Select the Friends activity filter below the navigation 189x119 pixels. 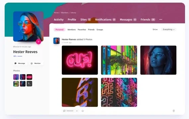point(91,30)
